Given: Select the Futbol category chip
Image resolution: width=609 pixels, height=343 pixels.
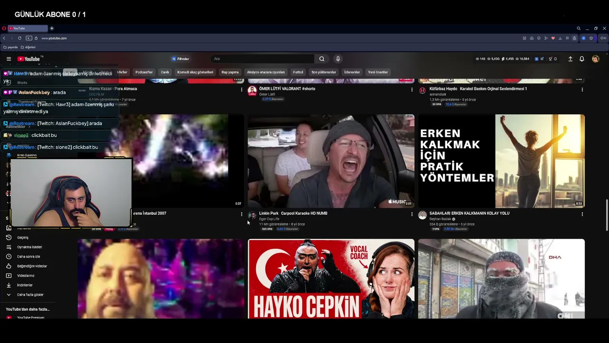Looking at the screenshot, I should 298,72.
